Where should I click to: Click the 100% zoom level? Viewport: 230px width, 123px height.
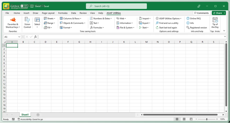pos(222,119)
